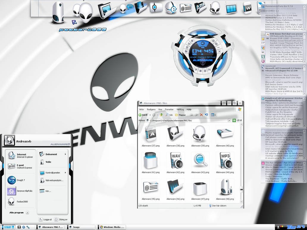Open Favoriter menu in Explorer
This screenshot has width=307, height=230.
[x=169, y=110]
